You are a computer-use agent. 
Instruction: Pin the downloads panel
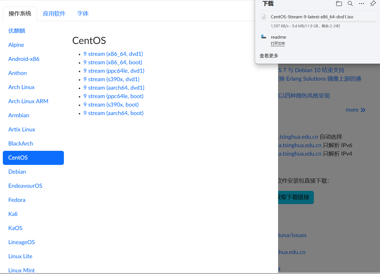pos(373,4)
